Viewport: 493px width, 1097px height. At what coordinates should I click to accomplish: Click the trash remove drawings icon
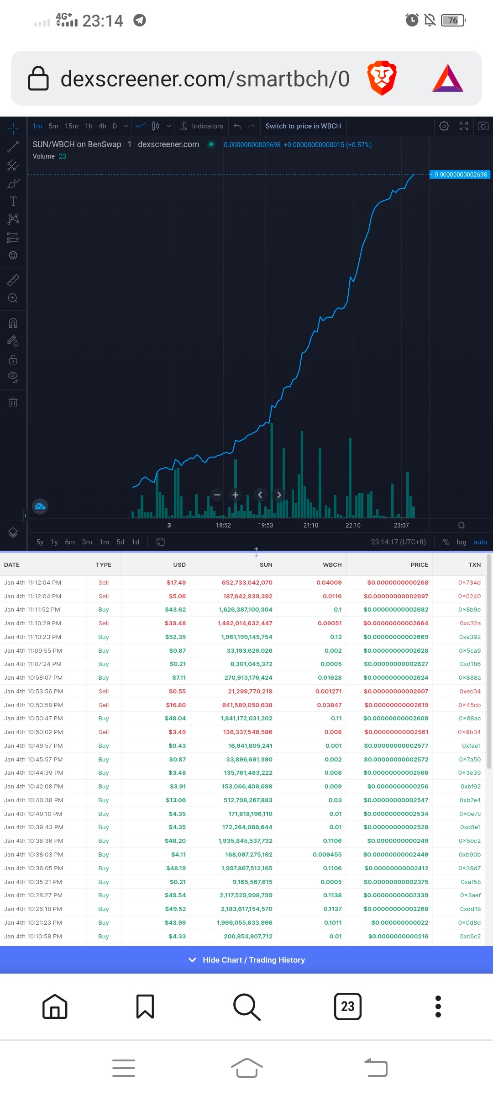pos(13,402)
